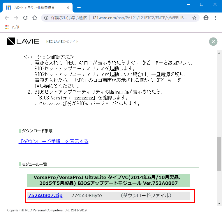Click the page scrollbar down arrow
Screen dimensions: 222x214
[x=219, y=204]
